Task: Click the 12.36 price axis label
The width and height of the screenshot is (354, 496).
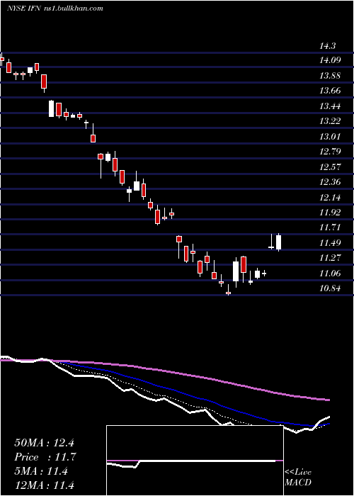Action: [x=330, y=182]
